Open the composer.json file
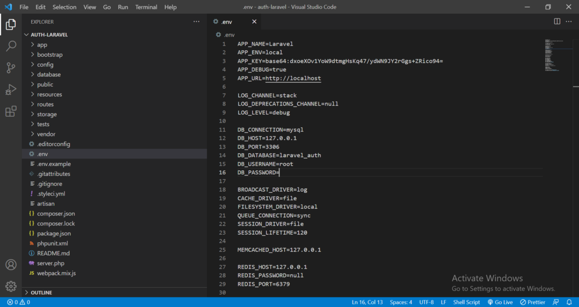579x307 pixels. click(115, 214)
